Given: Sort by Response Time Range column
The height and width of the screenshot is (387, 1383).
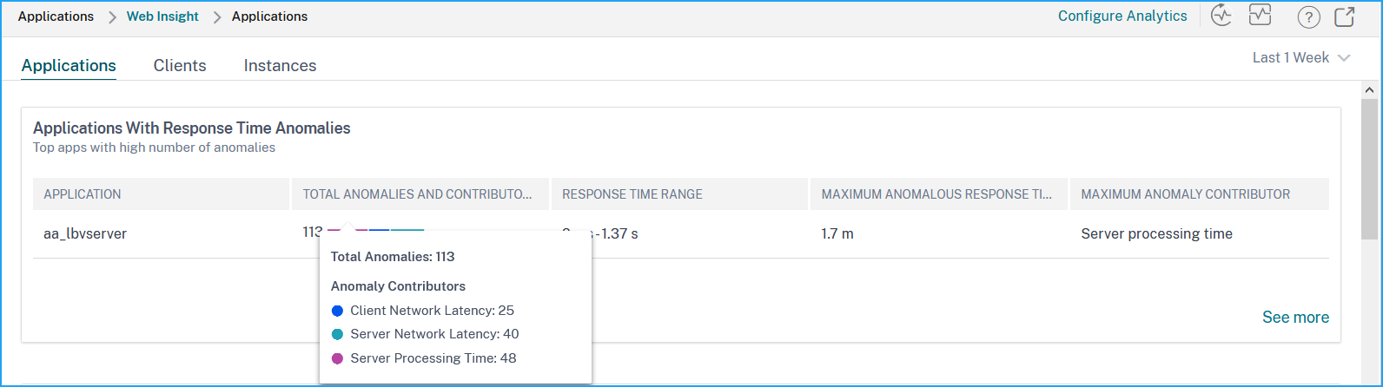Looking at the screenshot, I should [x=632, y=194].
